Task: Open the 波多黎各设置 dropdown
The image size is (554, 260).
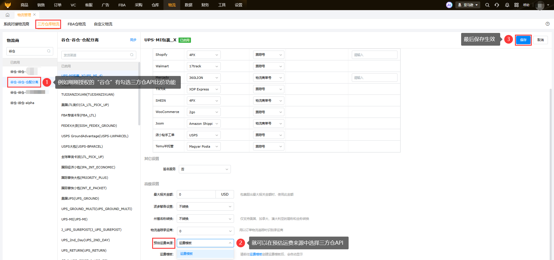Action: 205,207
